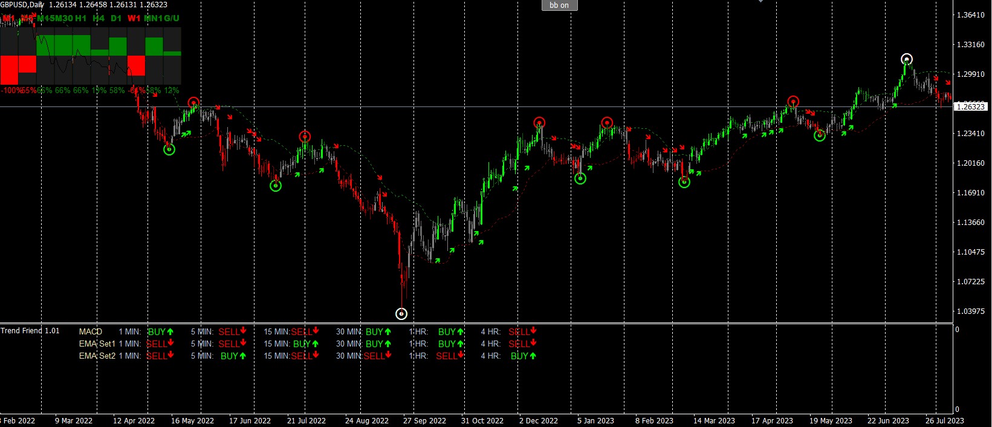Click the 19% strength value
The image size is (992, 427).
(99, 90)
